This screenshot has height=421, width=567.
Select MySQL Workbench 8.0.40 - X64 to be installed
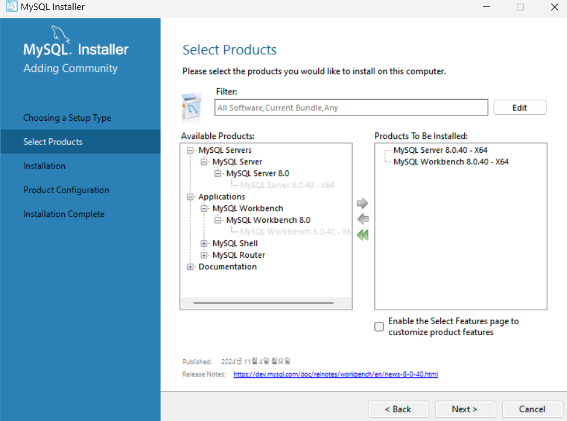click(451, 162)
